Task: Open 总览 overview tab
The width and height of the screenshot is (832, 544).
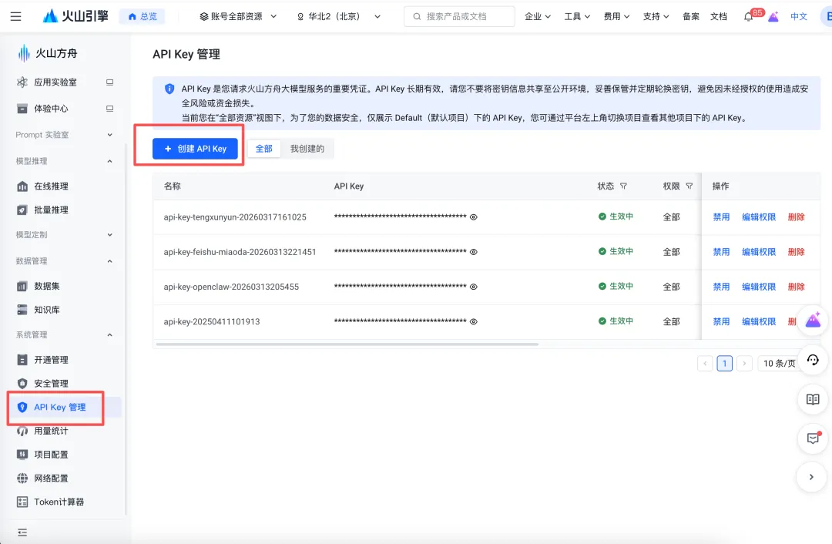Action: [x=143, y=16]
